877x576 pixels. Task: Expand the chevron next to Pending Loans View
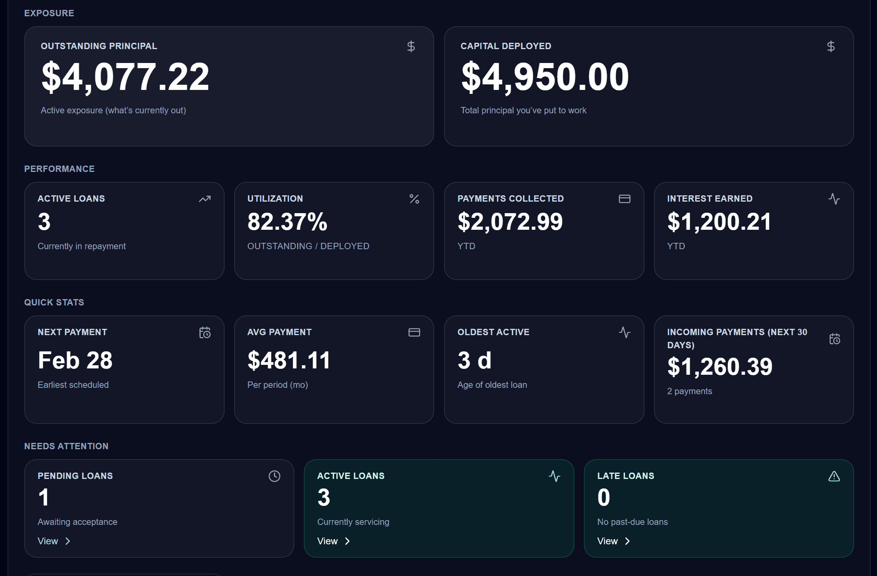click(68, 541)
